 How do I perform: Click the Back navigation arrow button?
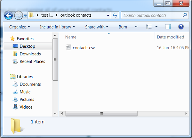(8, 15)
